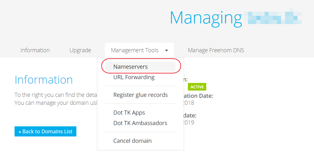The height and width of the screenshot is (158, 314).
Task: Click the Management Tools caret arrow
Action: point(166,50)
